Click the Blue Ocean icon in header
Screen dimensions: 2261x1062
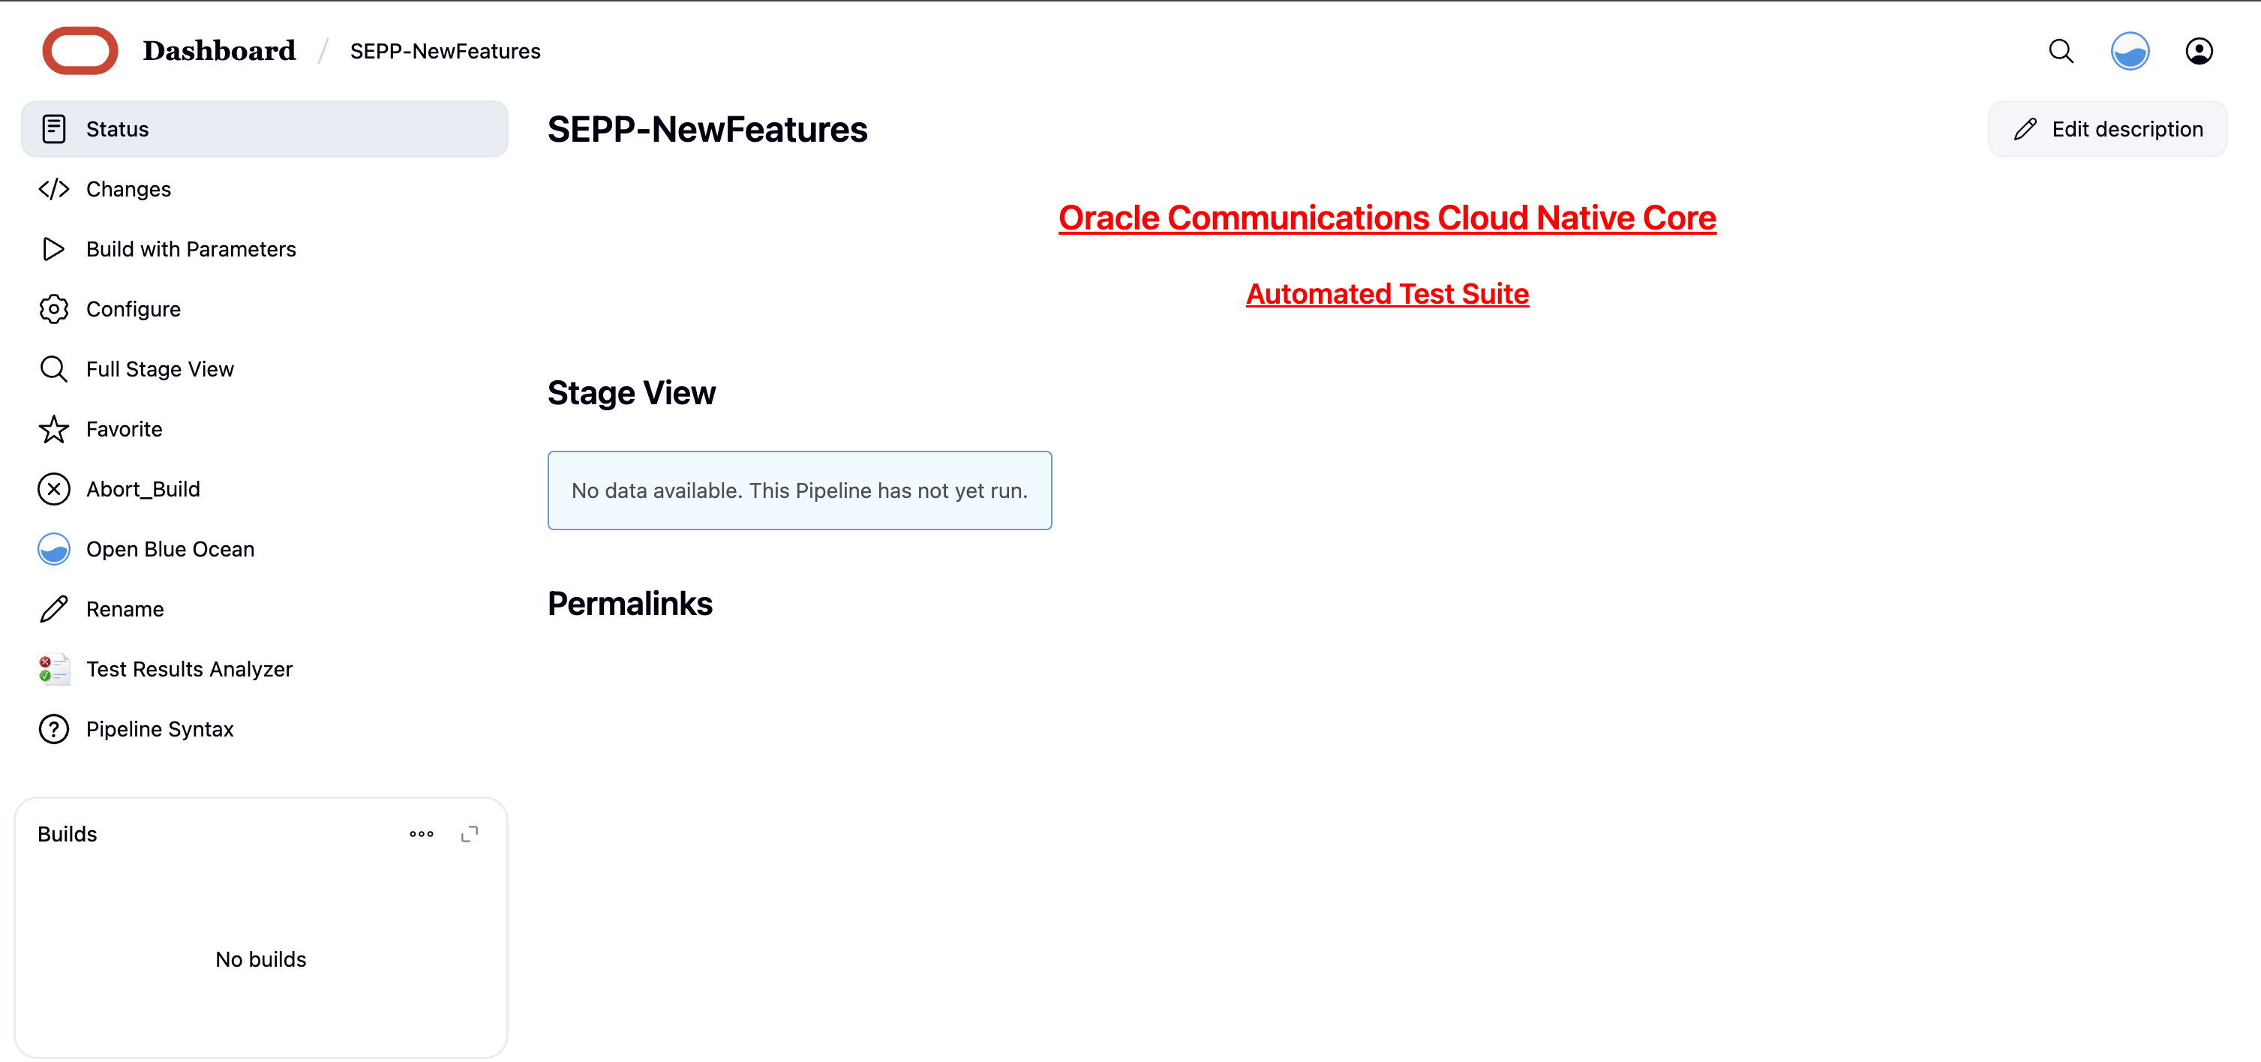[2129, 51]
